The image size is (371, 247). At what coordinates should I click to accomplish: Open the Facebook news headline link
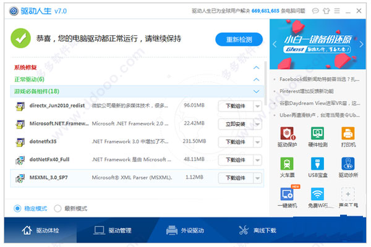tap(320, 79)
